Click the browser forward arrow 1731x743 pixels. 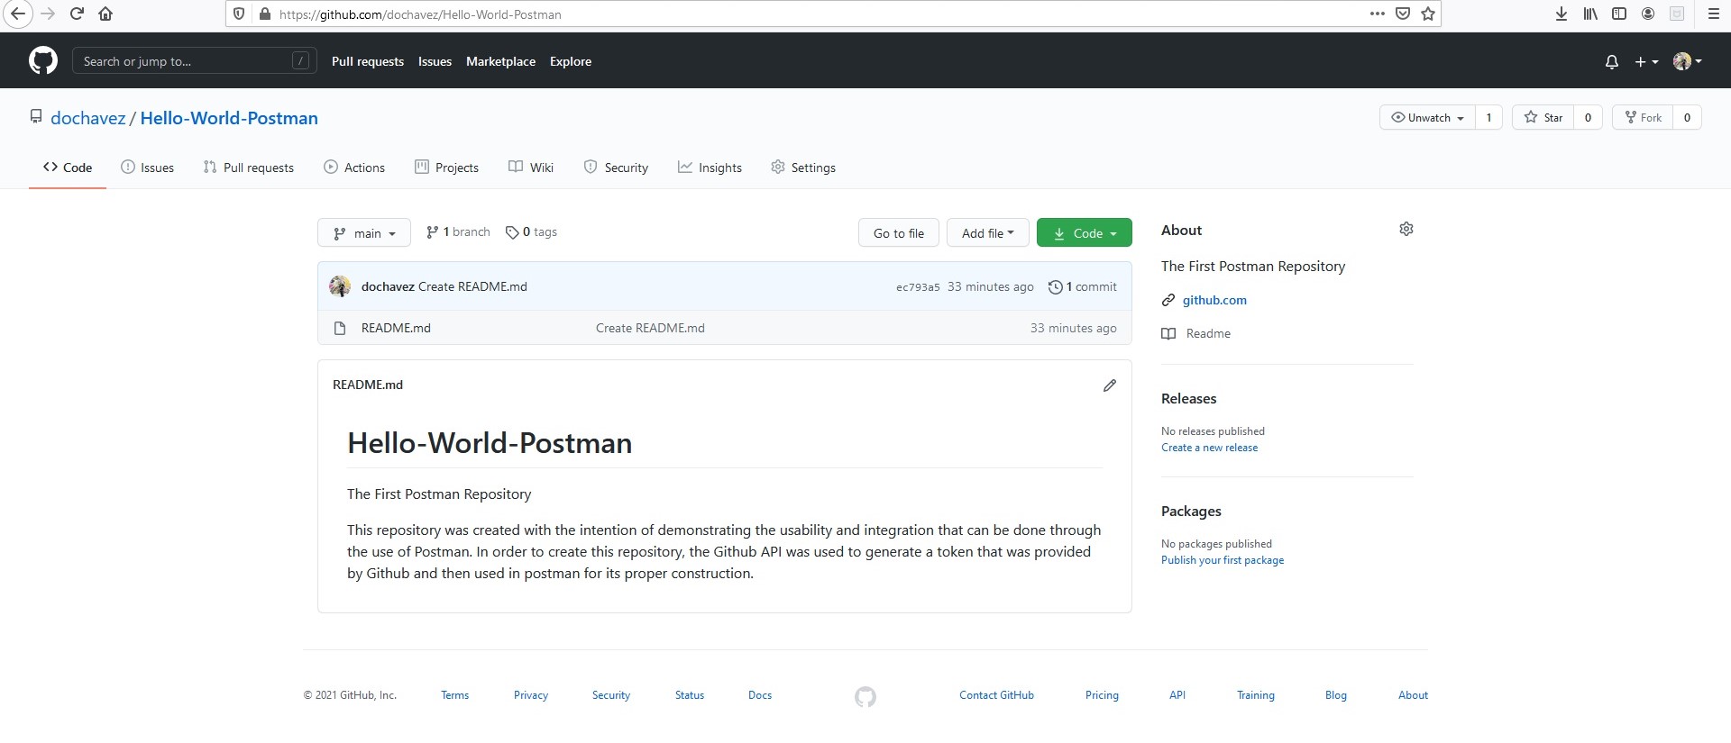click(48, 14)
